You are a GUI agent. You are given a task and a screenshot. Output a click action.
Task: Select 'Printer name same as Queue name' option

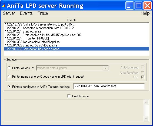pyautogui.click(x=9, y=76)
